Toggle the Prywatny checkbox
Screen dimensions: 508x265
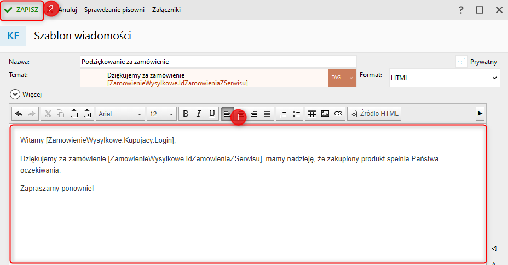[x=461, y=61]
